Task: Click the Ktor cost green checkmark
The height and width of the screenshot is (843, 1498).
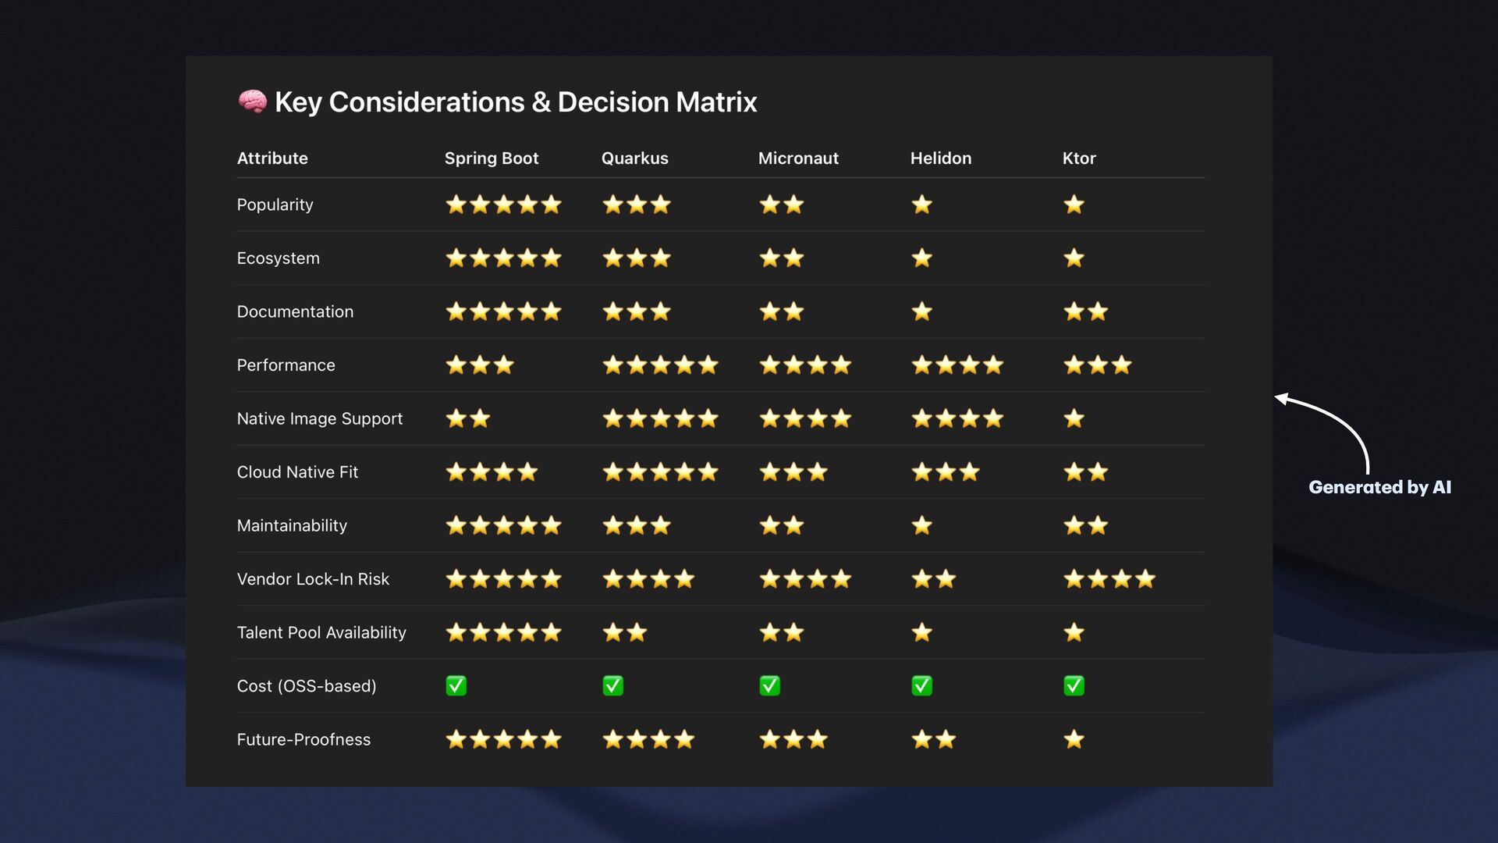Action: (1074, 686)
